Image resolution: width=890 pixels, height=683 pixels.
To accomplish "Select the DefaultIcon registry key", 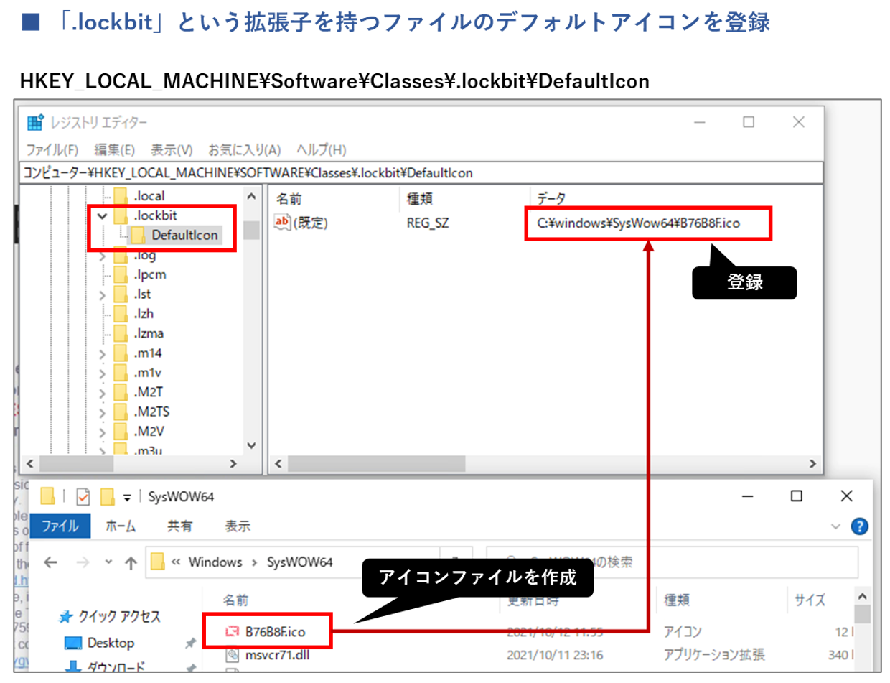I will pyautogui.click(x=184, y=235).
